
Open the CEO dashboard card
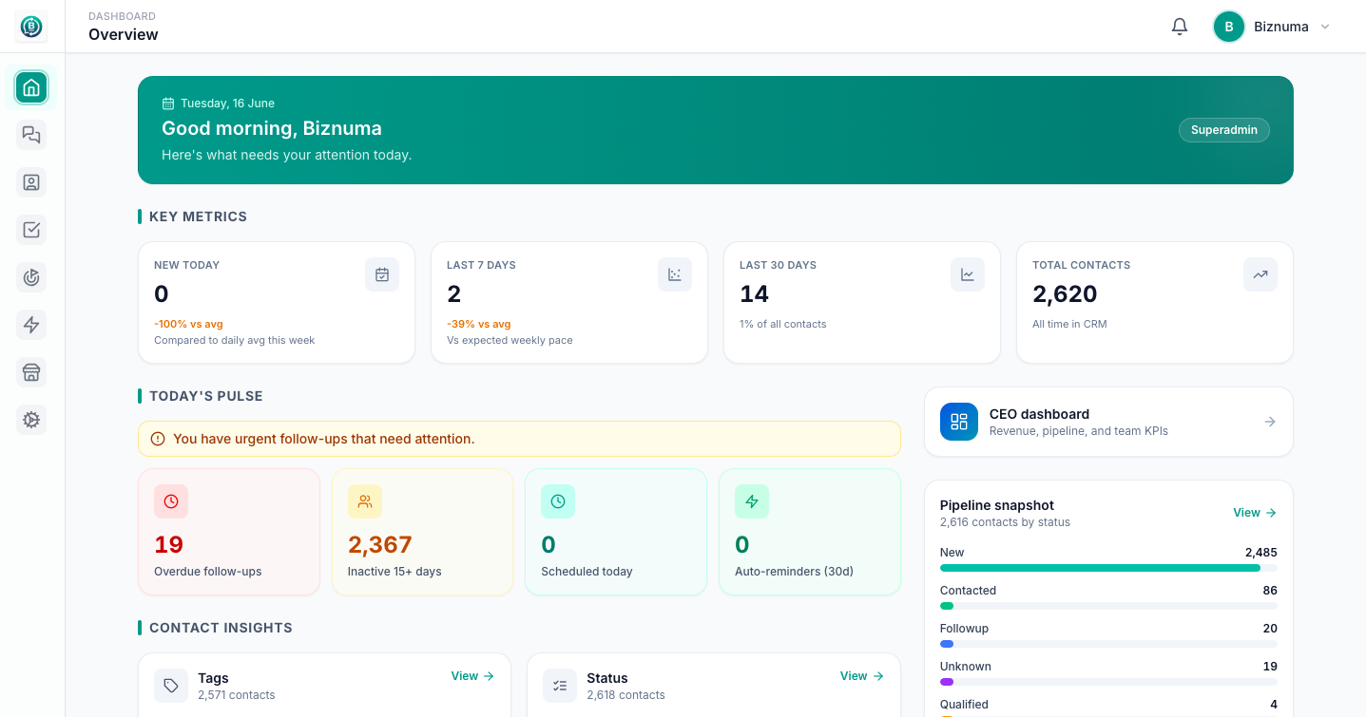[1108, 422]
